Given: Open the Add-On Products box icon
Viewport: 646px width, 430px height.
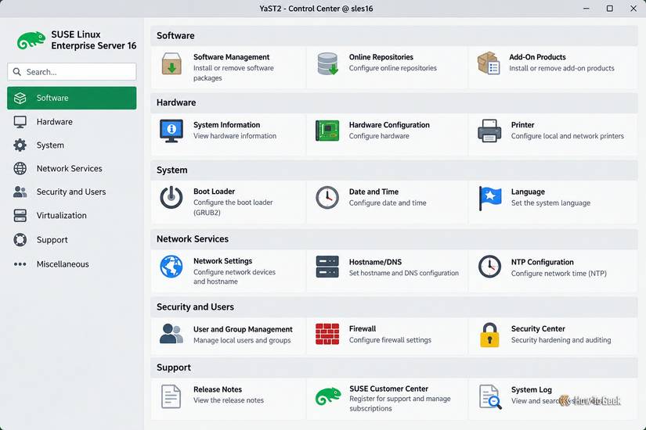Looking at the screenshot, I should [489, 63].
